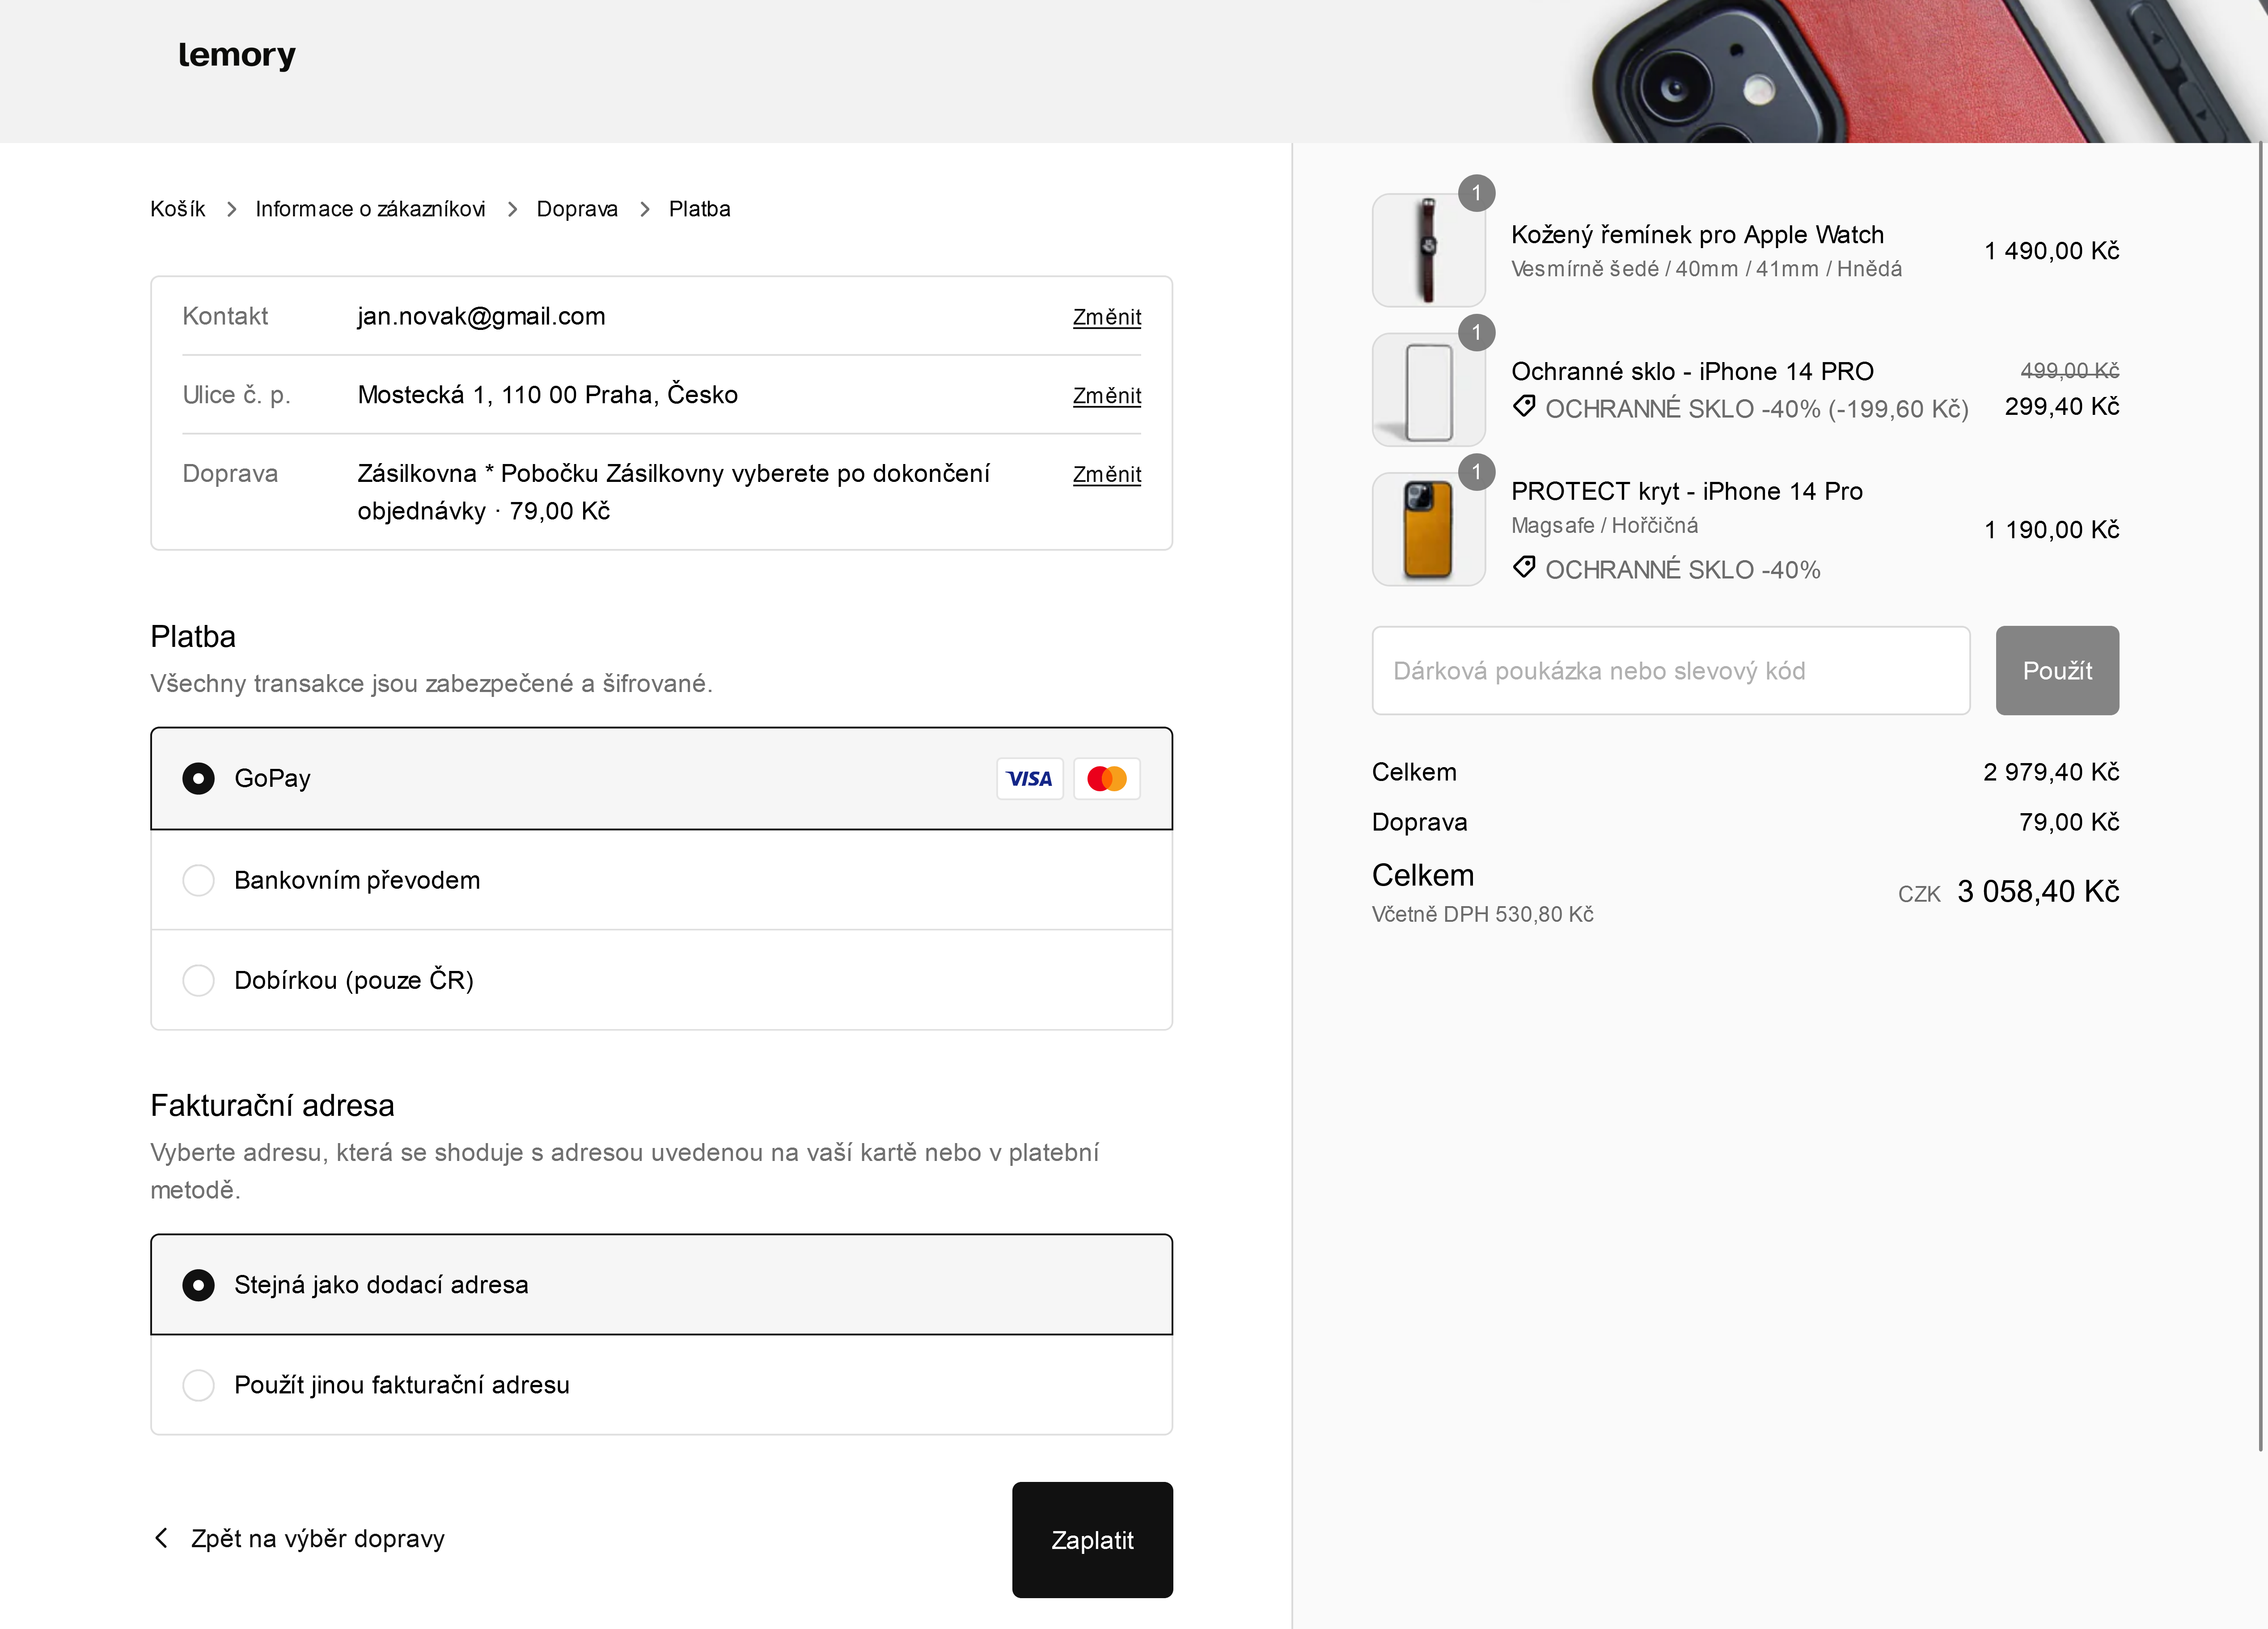Change the contact email via Změnit
The width and height of the screenshot is (2268, 1629).
(1107, 317)
